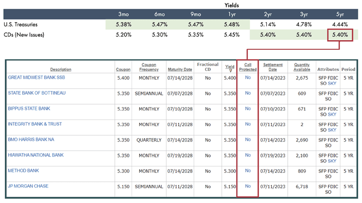This screenshot has width=362, height=203.
Task: Open GREAT MIDWEST BANK SSB link
Action: pyautogui.click(x=36, y=78)
